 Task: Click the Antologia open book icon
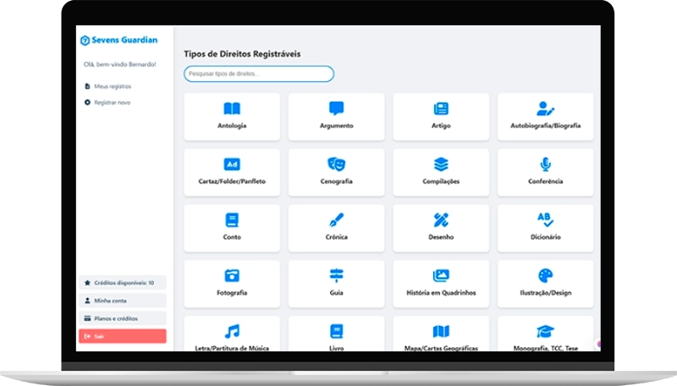[x=232, y=109]
